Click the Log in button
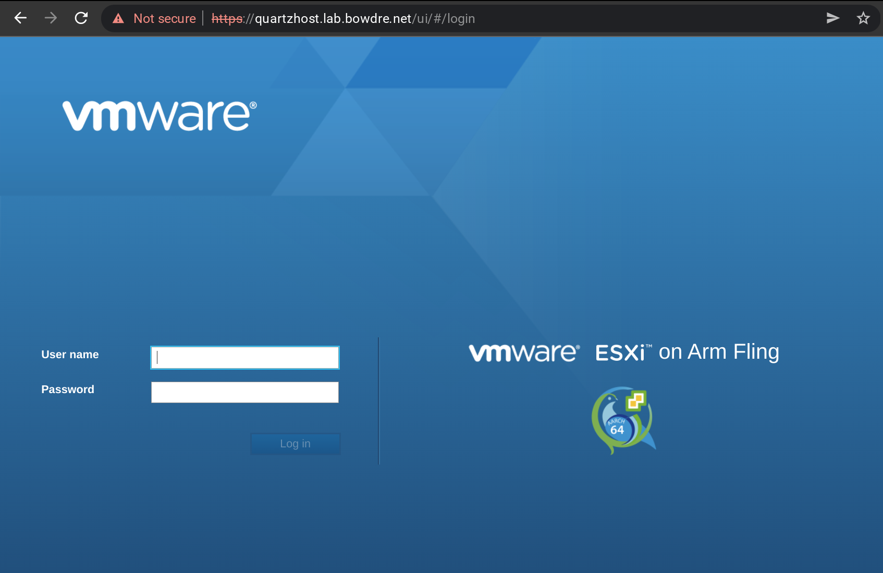883x573 pixels. coord(296,444)
